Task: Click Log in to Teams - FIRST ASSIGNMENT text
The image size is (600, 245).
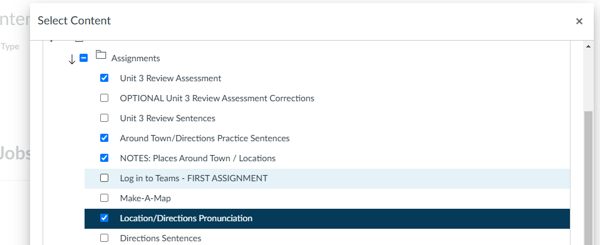Action: tap(194, 178)
